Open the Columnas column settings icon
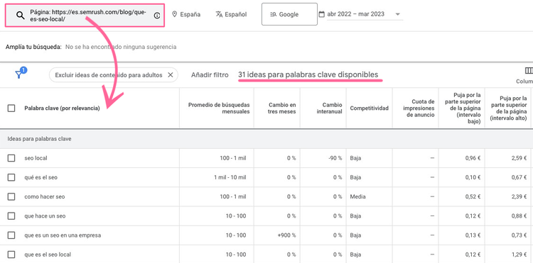 point(529,70)
